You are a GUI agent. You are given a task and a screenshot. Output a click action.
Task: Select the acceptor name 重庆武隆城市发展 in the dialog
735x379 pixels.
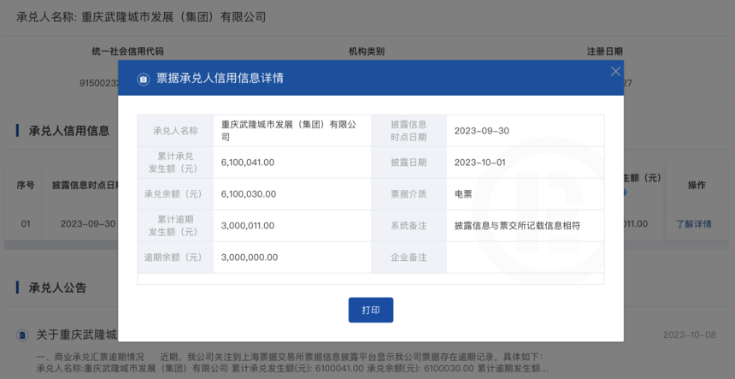[288, 130]
